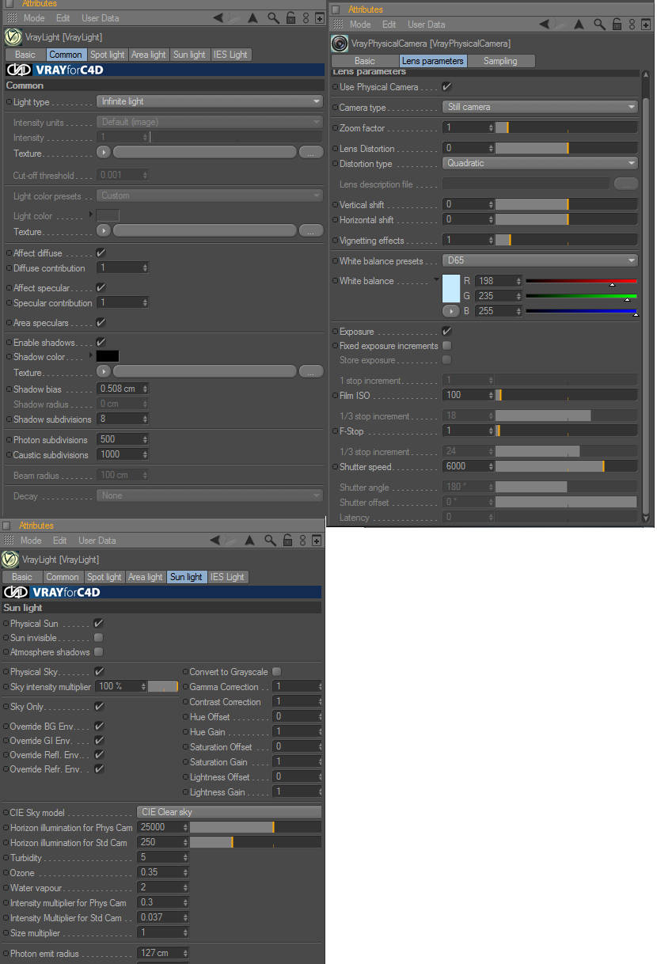The width and height of the screenshot is (657, 964).
Task: Toggle Affect specular checkbox
Action: point(101,288)
